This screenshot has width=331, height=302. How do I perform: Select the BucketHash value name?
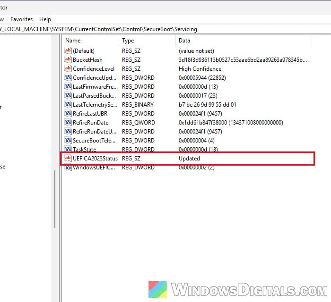coord(87,60)
